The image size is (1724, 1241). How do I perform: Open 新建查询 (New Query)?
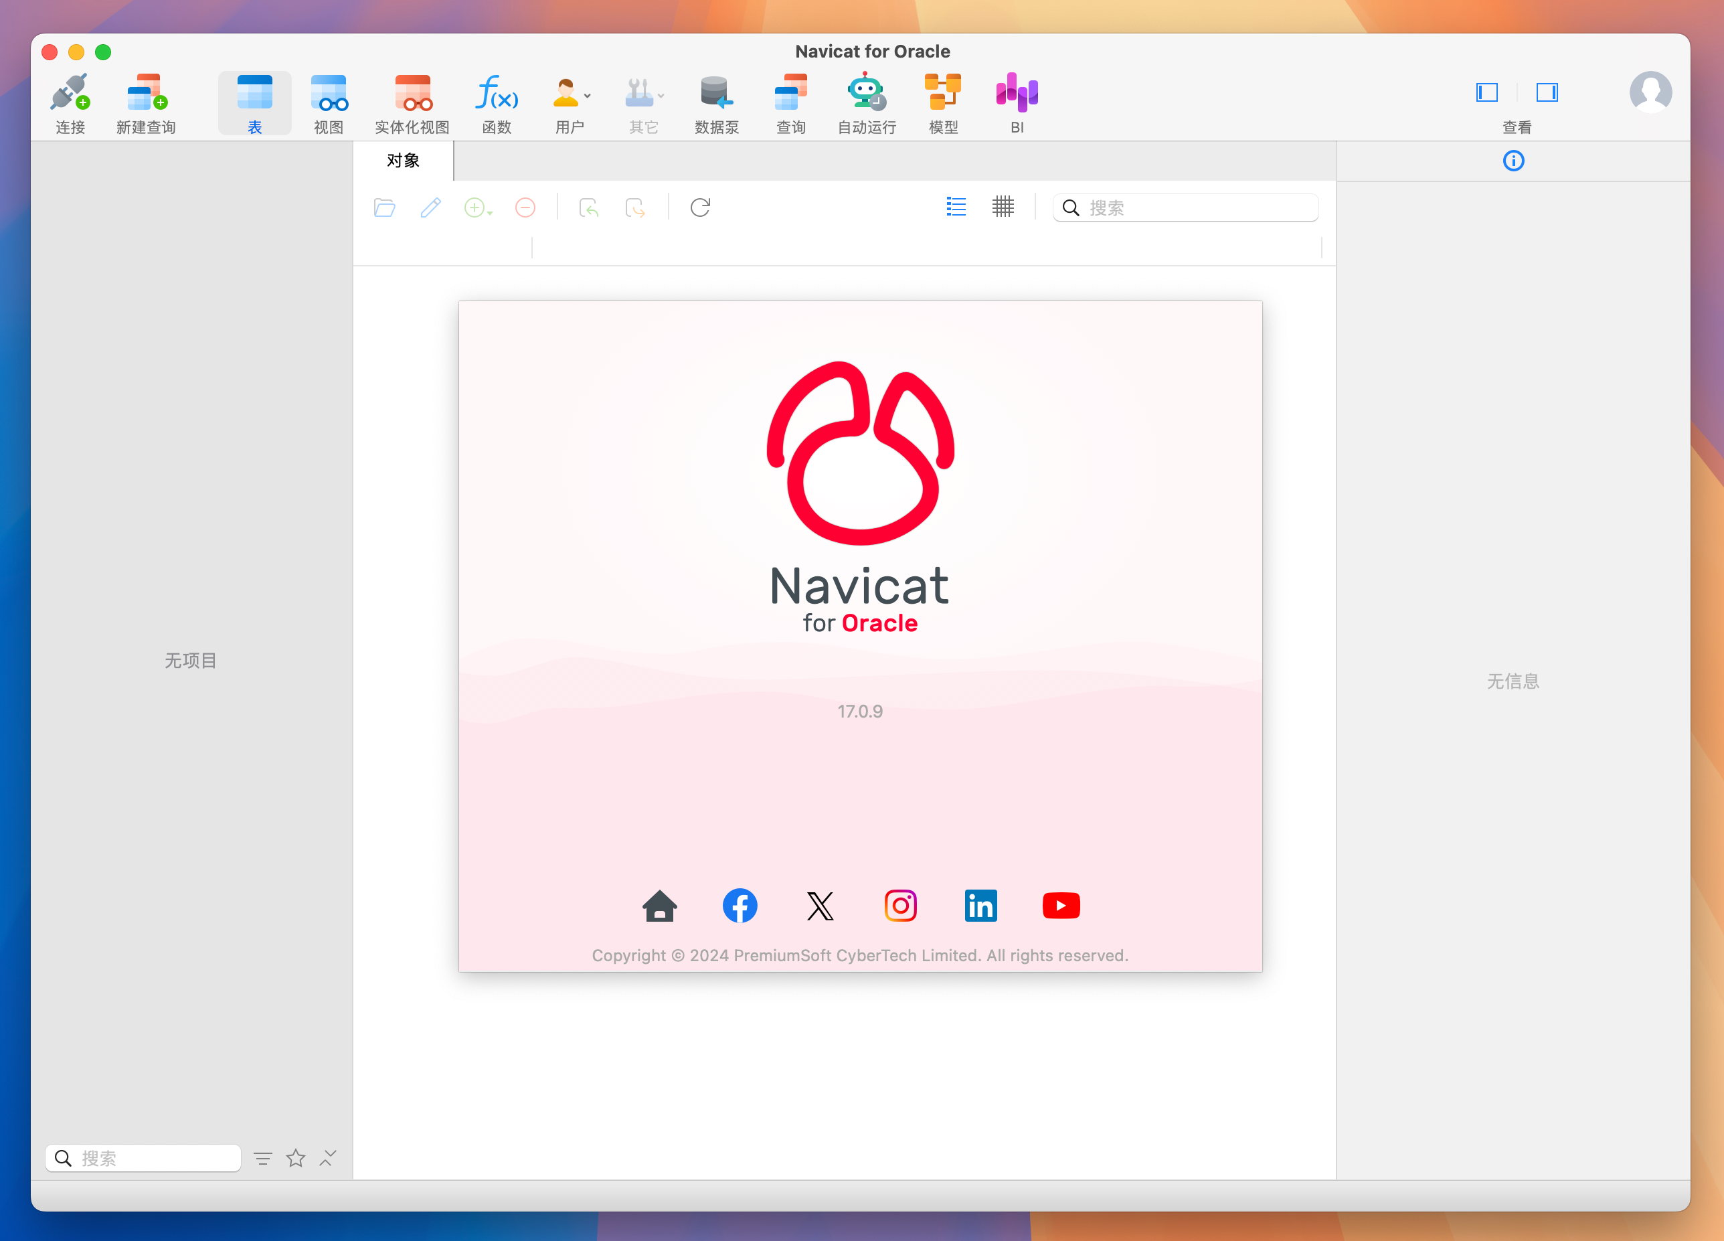(146, 102)
